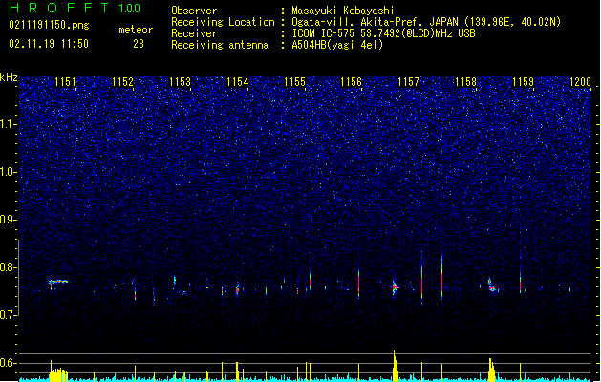Click the HROFFT 1.0.0 title text
This screenshot has width=601, height=382.
point(75,8)
